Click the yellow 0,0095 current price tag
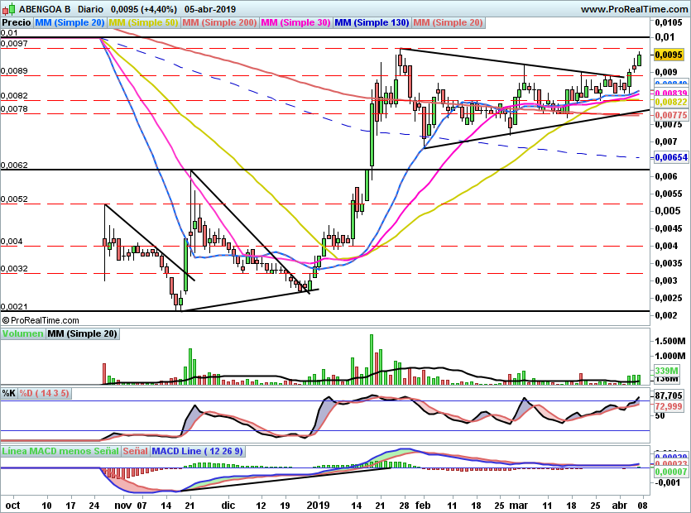The height and width of the screenshot is (513, 691). (x=669, y=55)
